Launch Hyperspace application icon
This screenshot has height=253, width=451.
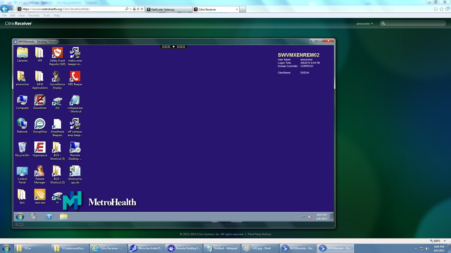[x=40, y=149]
